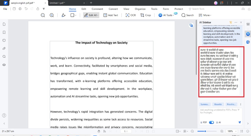Click zoom out in status bar
Viewport: 251px width, 136px height.
[x=192, y=131]
